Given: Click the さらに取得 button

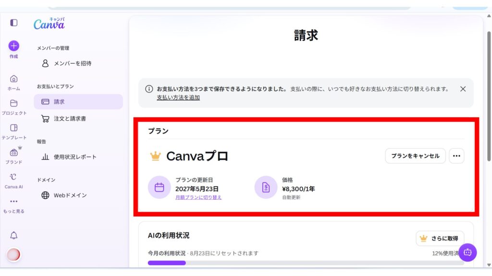Looking at the screenshot, I should point(440,239).
